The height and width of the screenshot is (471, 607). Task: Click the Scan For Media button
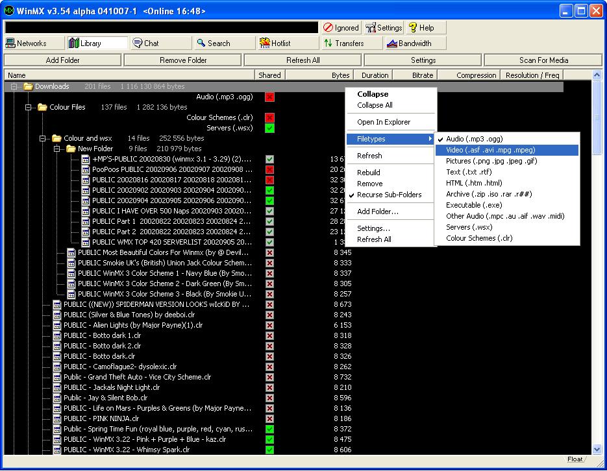click(x=543, y=60)
